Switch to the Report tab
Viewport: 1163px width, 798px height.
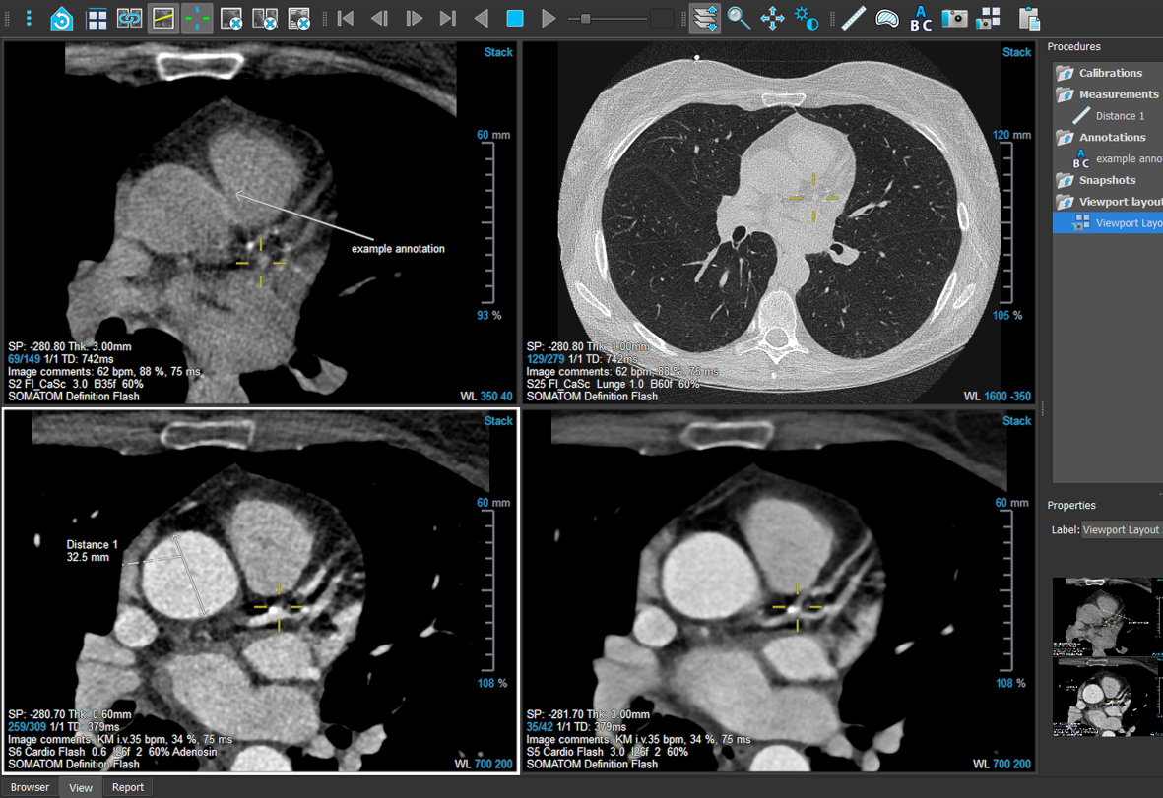point(127,787)
